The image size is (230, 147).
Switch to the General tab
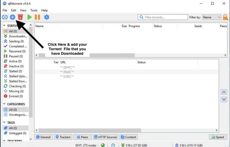44,137
